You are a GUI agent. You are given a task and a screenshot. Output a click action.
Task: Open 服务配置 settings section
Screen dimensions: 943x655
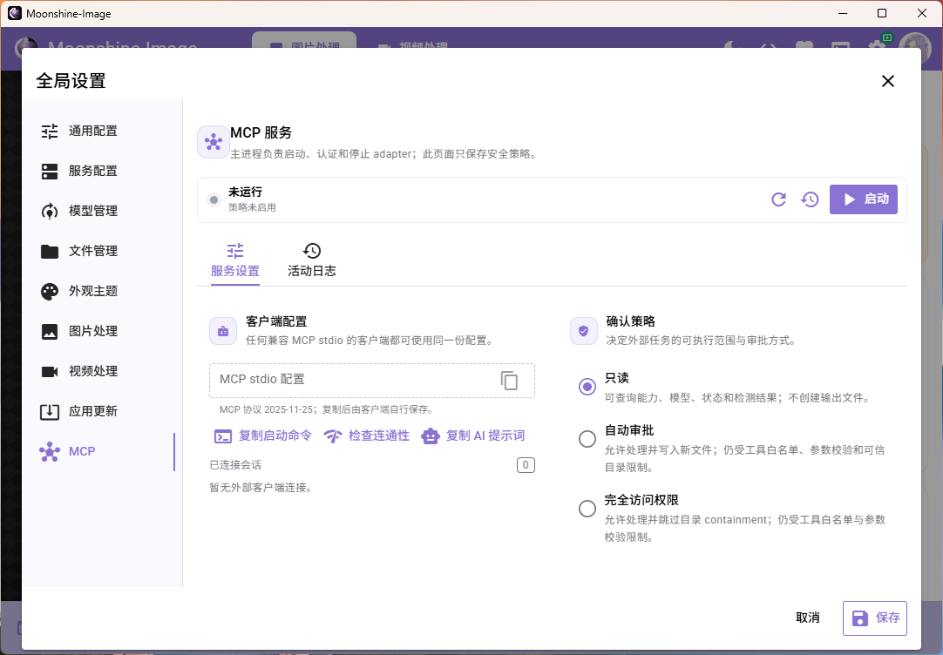click(101, 172)
